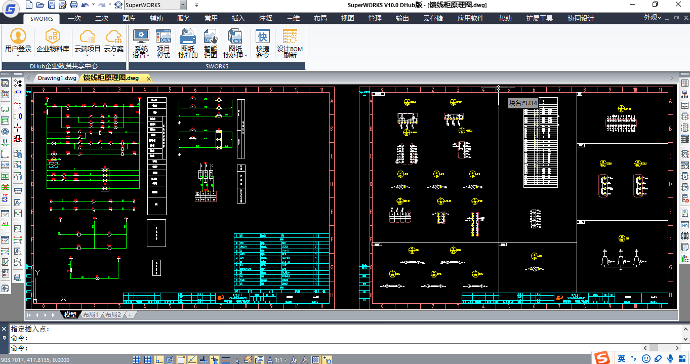Undo the last action
Screen dimensions: 690x364
85,5
